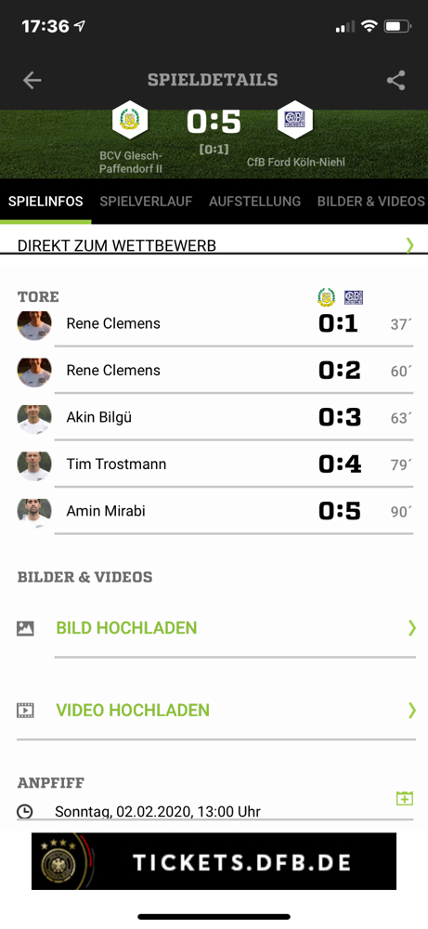428x929 pixels.
Task: Expand Direkt zum Wettbewerb chevron
Action: [x=410, y=244]
